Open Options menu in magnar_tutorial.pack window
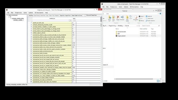The height and width of the screenshot is (100, 178). [x=31, y=13]
